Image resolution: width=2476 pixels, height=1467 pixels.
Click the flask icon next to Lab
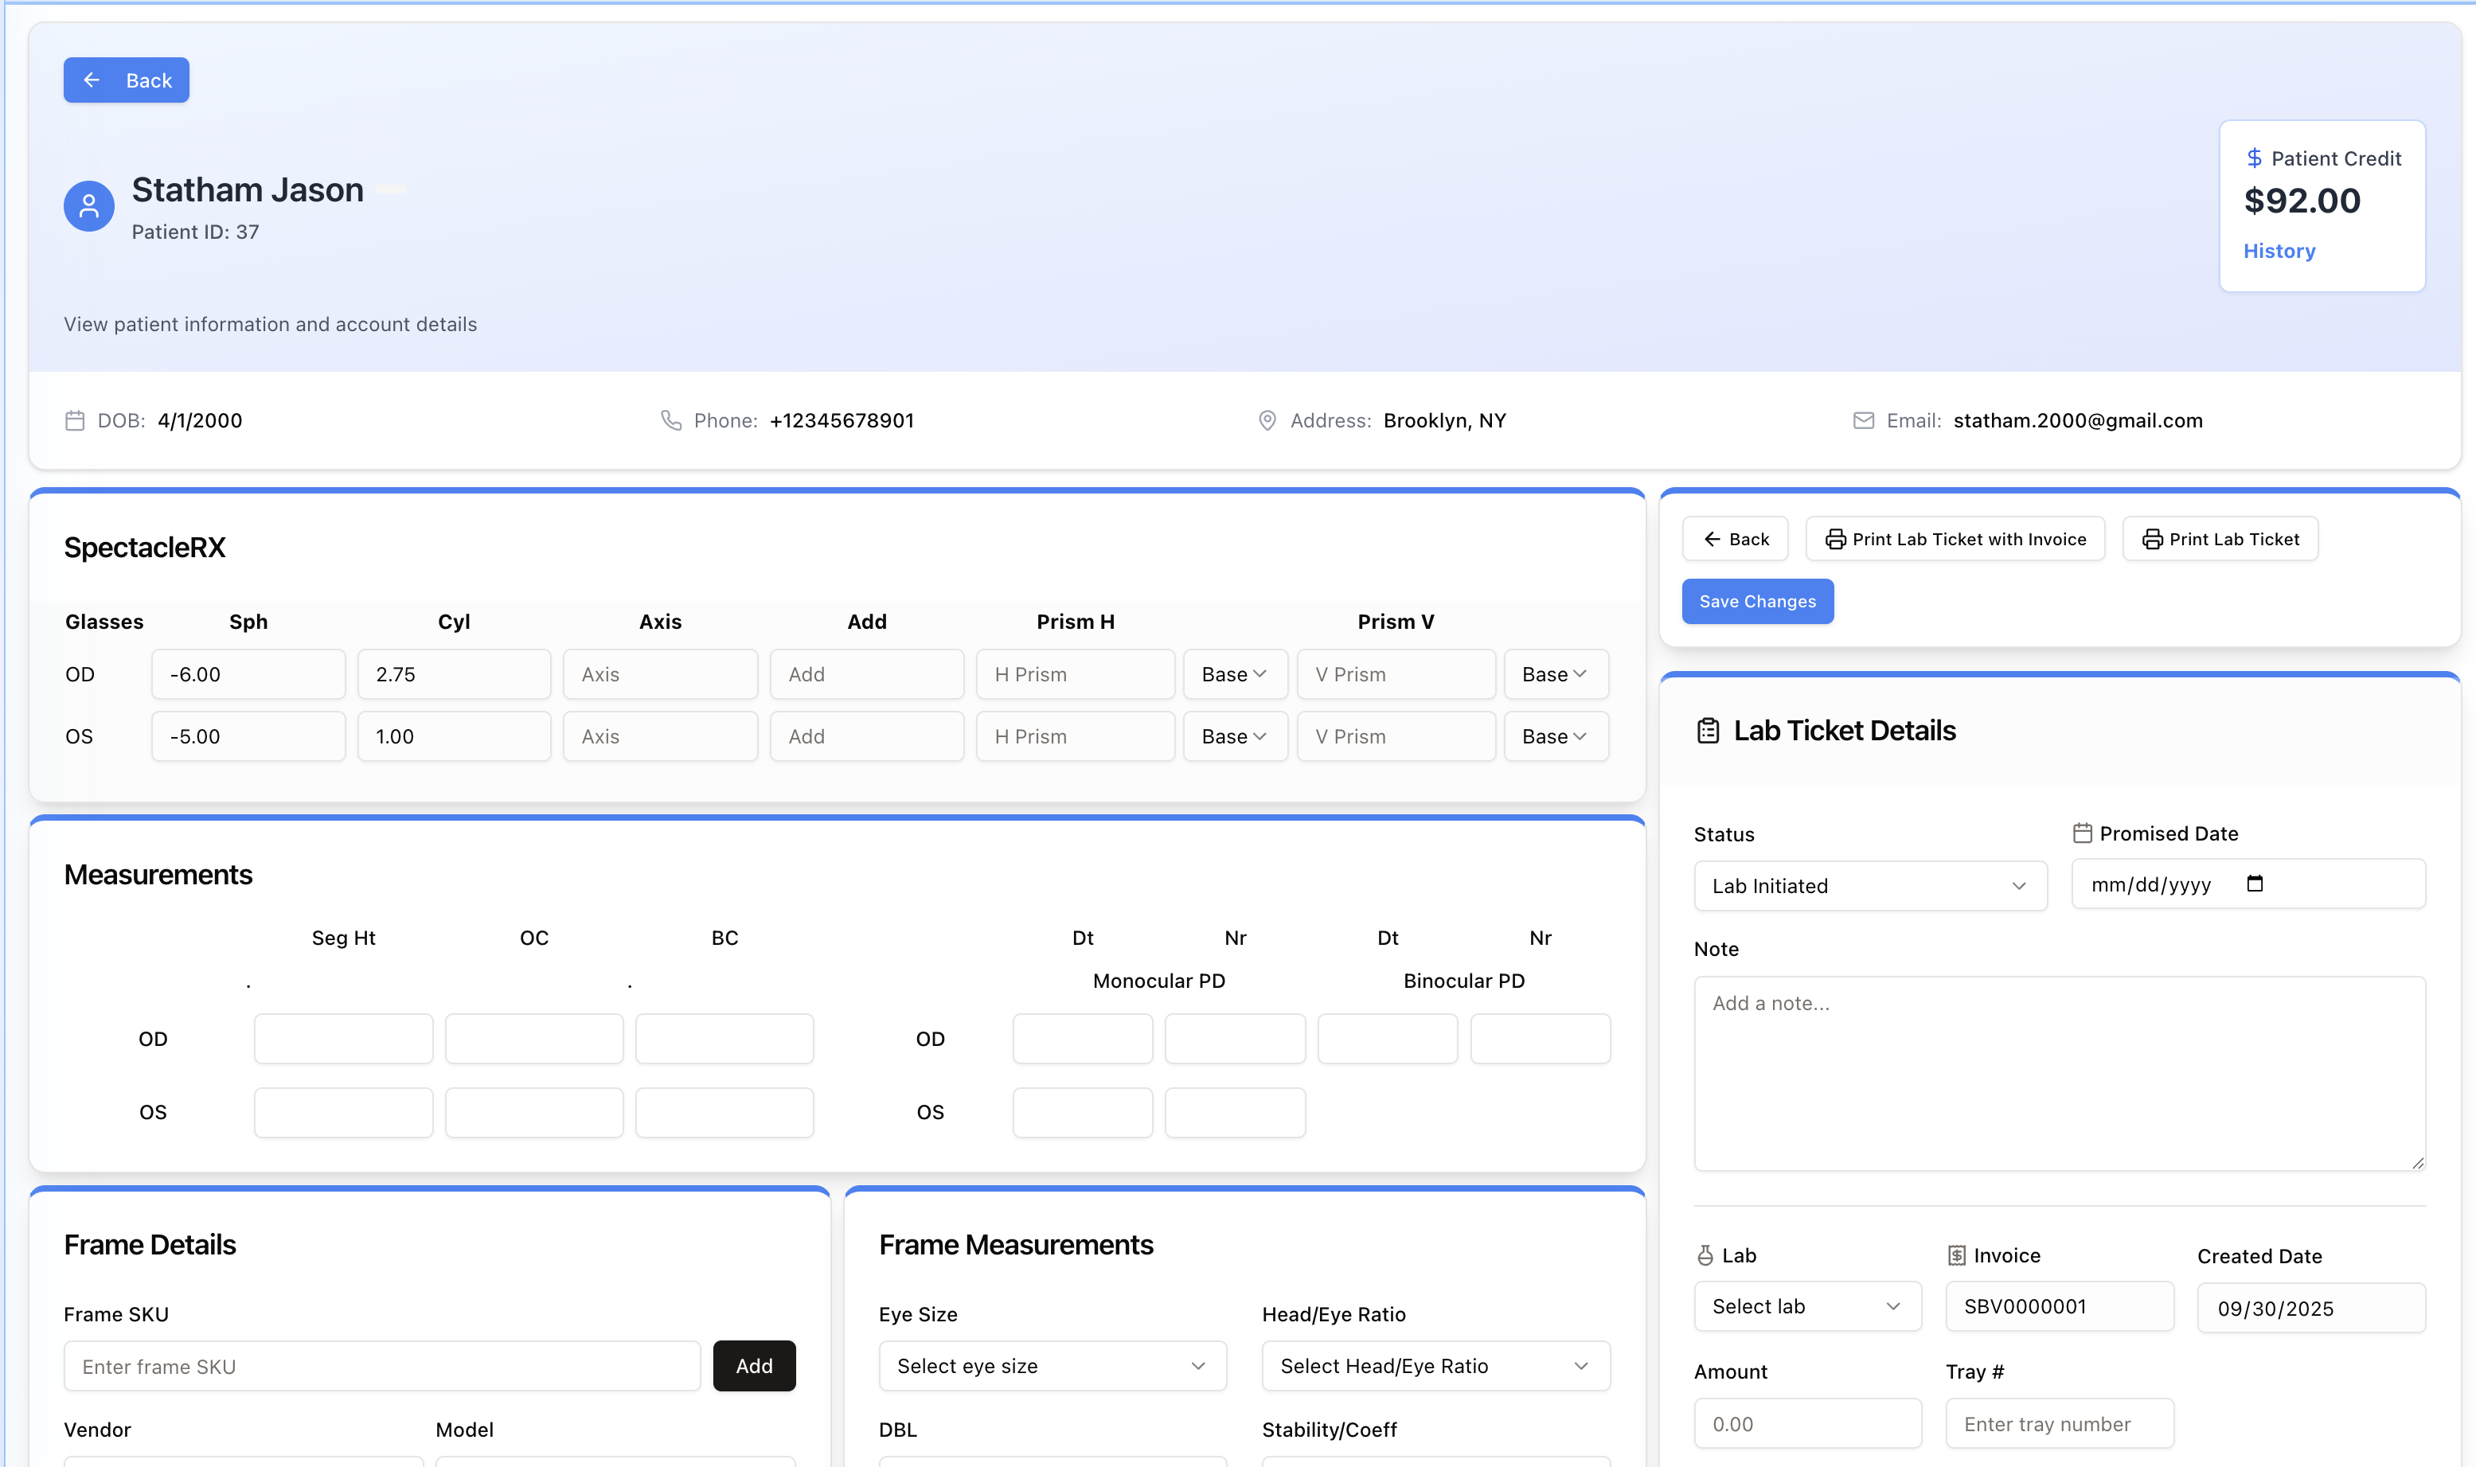point(1708,1254)
